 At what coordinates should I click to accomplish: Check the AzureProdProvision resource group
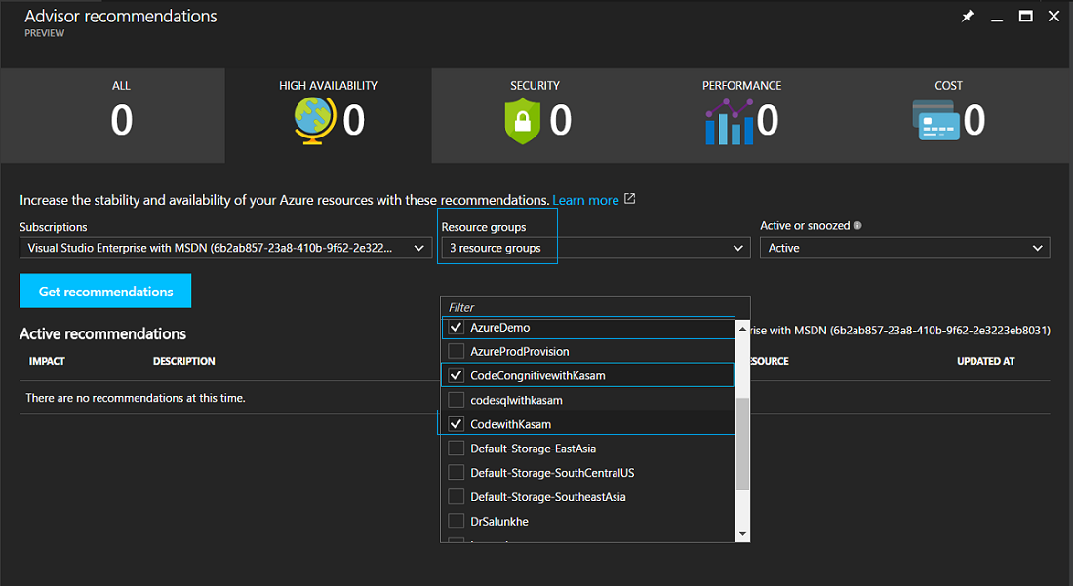coord(456,351)
